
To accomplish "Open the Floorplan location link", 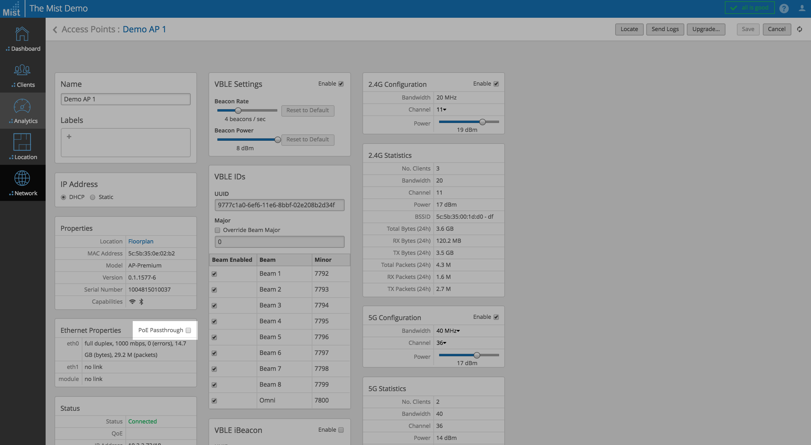I will (141, 242).
